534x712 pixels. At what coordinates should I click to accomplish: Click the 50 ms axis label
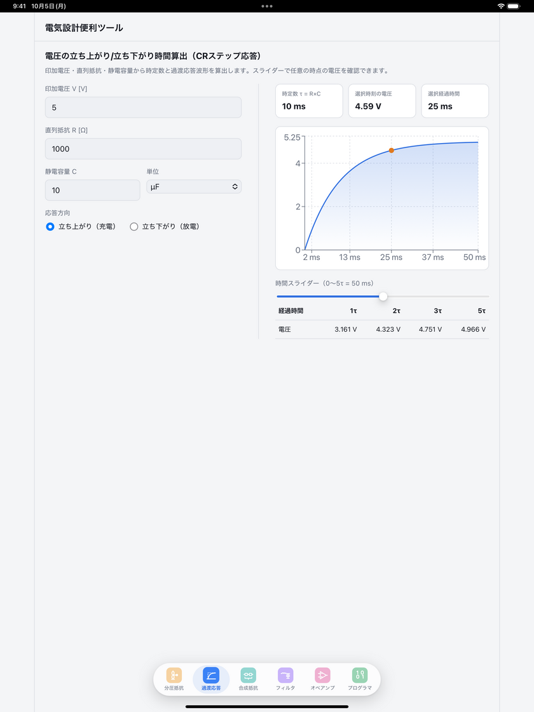(x=474, y=257)
